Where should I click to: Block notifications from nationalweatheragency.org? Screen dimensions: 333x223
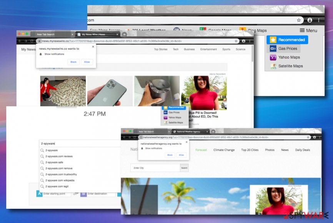170,155
